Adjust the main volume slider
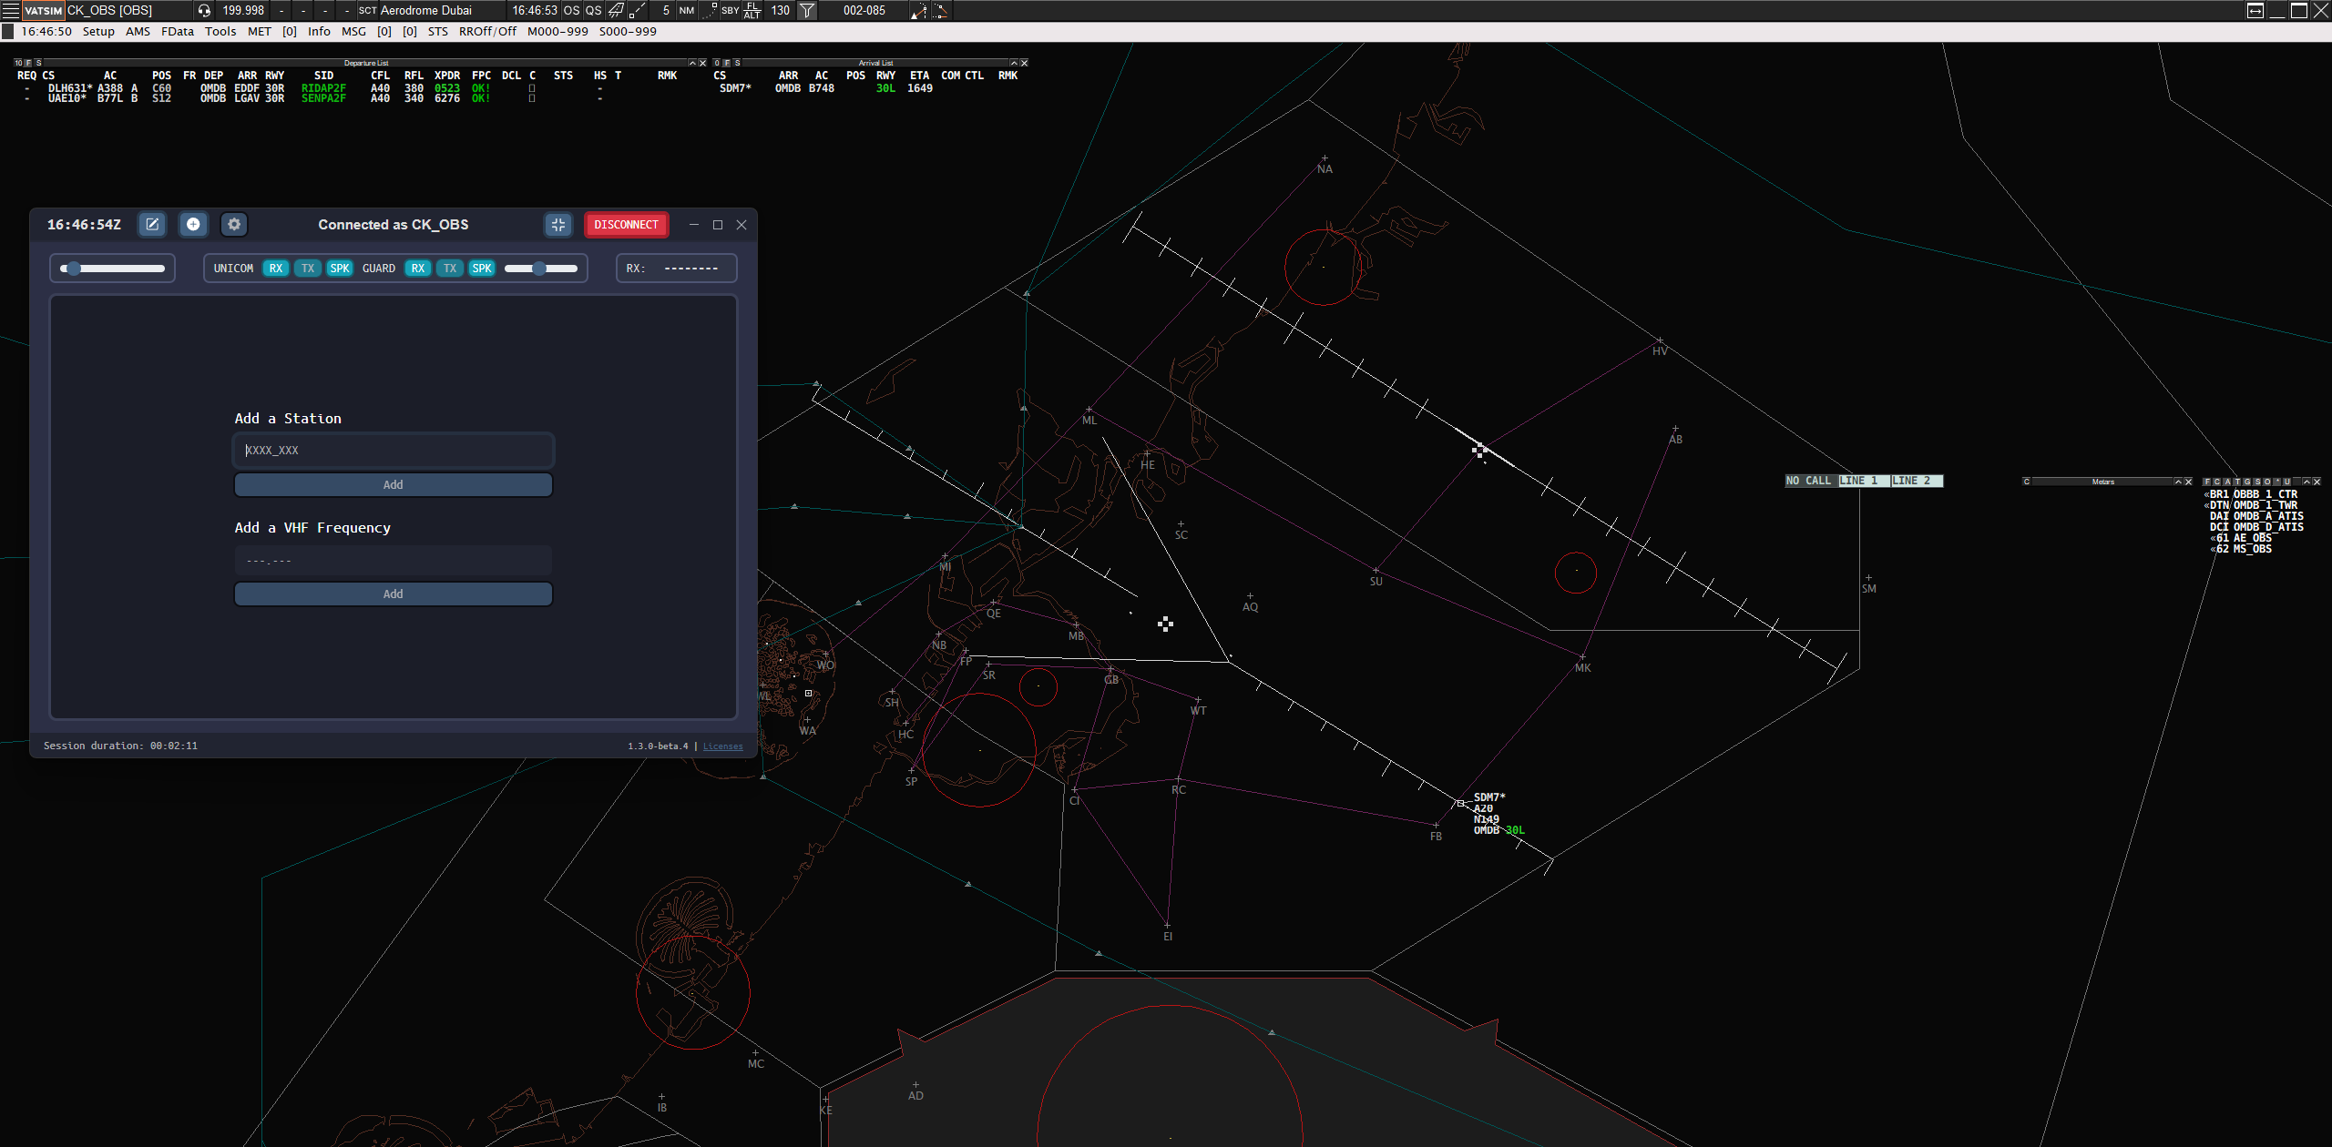 [x=112, y=269]
